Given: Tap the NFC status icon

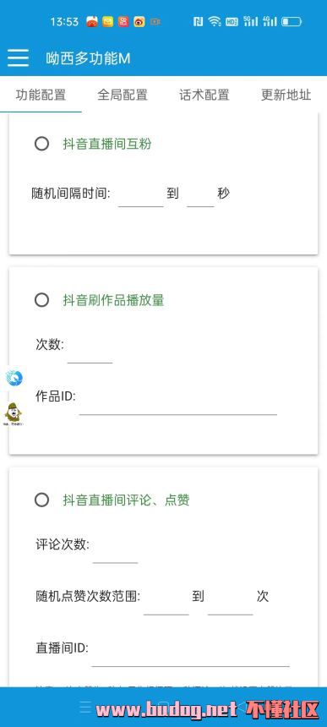Looking at the screenshot, I should click(x=199, y=21).
